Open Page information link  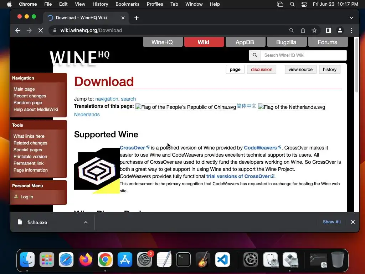coord(31,170)
